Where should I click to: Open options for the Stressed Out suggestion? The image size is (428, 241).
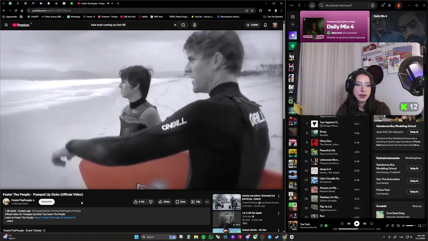(x=279, y=196)
